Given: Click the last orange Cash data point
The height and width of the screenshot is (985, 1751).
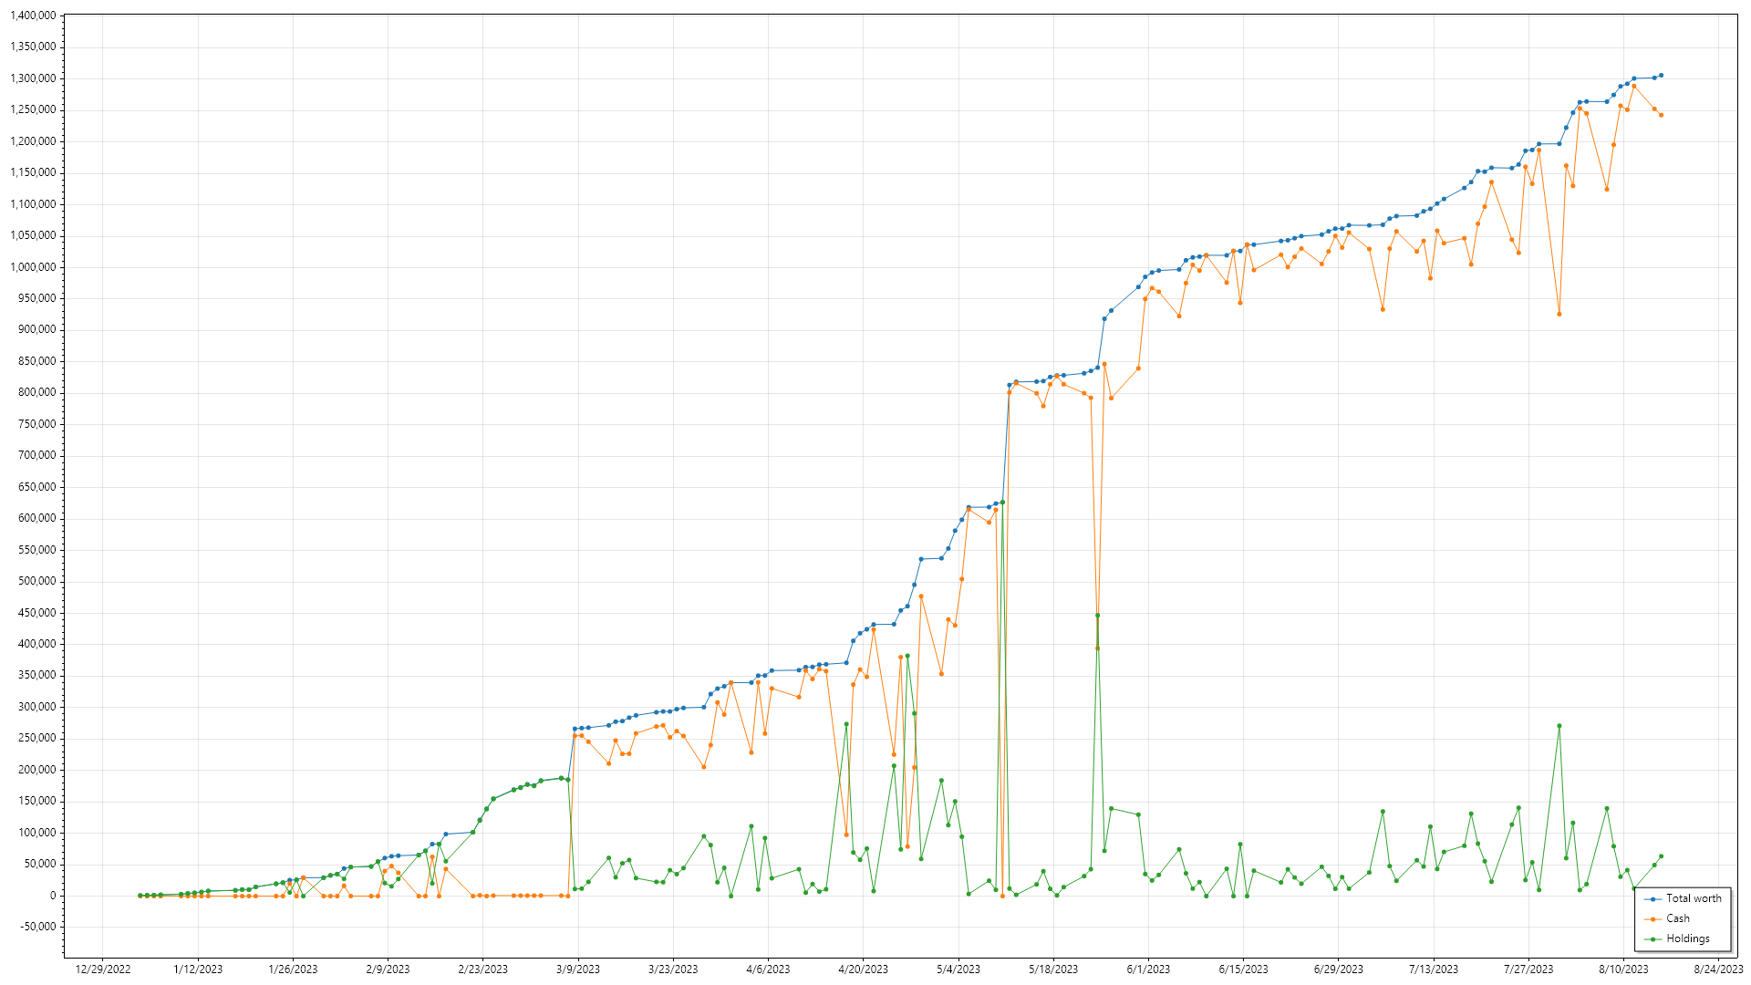Looking at the screenshot, I should coord(1661,115).
